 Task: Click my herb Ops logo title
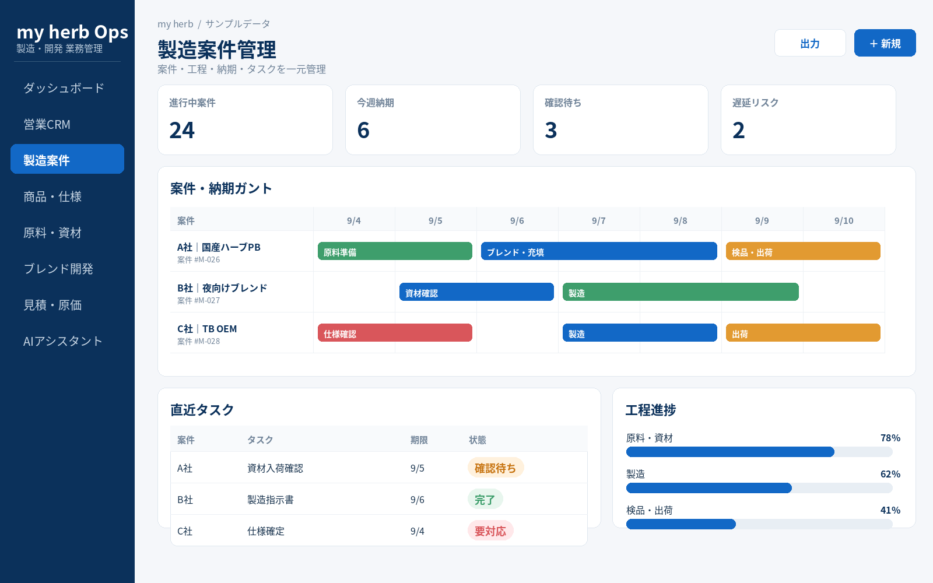(72, 32)
